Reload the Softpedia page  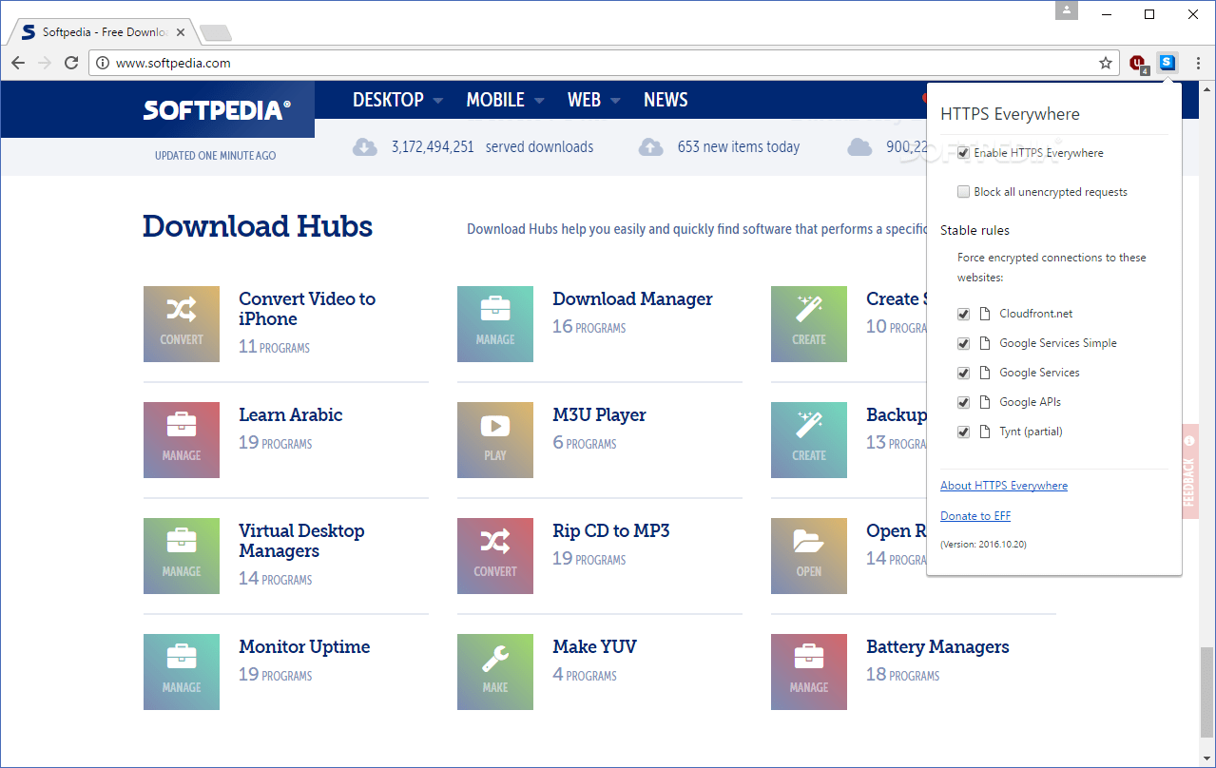pyautogui.click(x=71, y=63)
